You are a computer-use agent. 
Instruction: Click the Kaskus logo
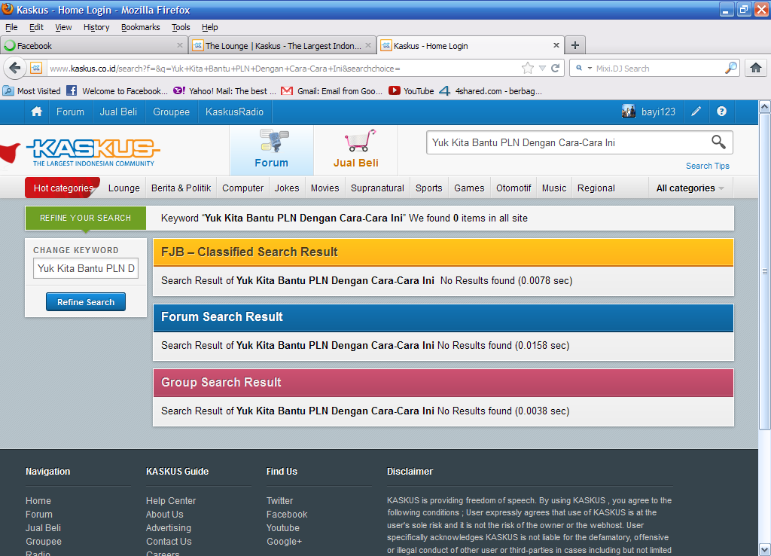tap(93, 151)
